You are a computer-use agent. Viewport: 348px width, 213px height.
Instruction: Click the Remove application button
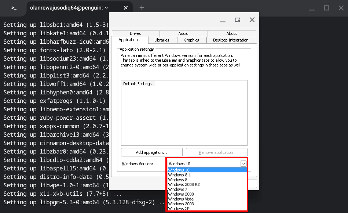216,152
